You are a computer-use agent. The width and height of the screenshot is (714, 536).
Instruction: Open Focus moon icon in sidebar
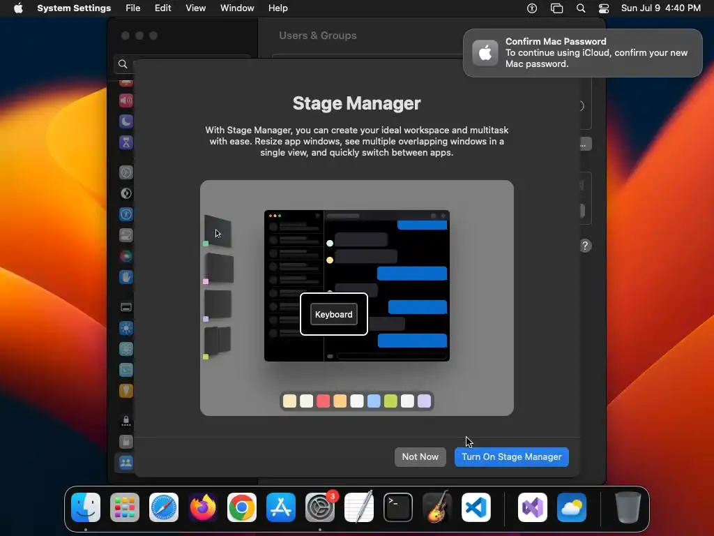(126, 121)
